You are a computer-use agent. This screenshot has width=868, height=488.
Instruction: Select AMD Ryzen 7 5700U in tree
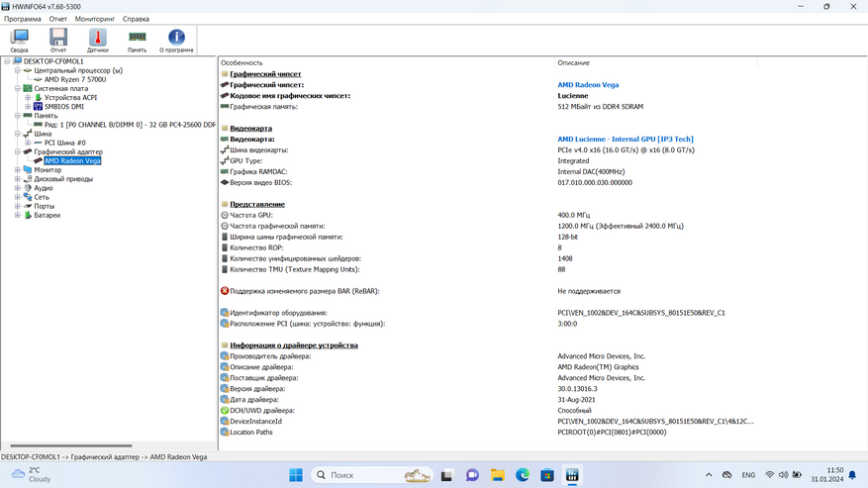(75, 80)
